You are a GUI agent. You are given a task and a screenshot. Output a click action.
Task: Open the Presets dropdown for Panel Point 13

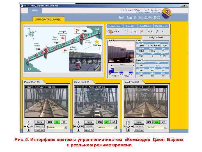pos(57,128)
